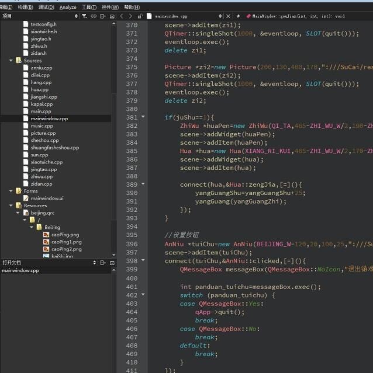
Task: Collapse the BeiJing resource prefix folder
Action: point(32,227)
